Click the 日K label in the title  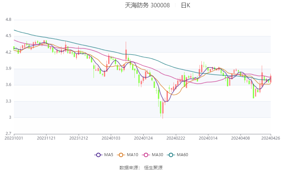point(185,5)
